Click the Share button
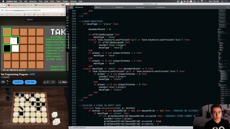The height and width of the screenshot is (129, 230). pos(63,82)
